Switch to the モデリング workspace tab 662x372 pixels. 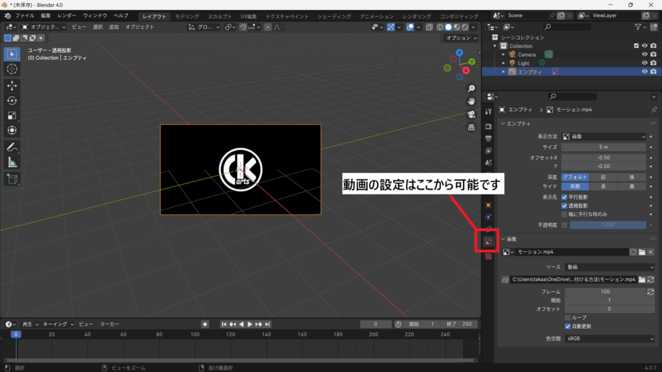[x=187, y=16]
